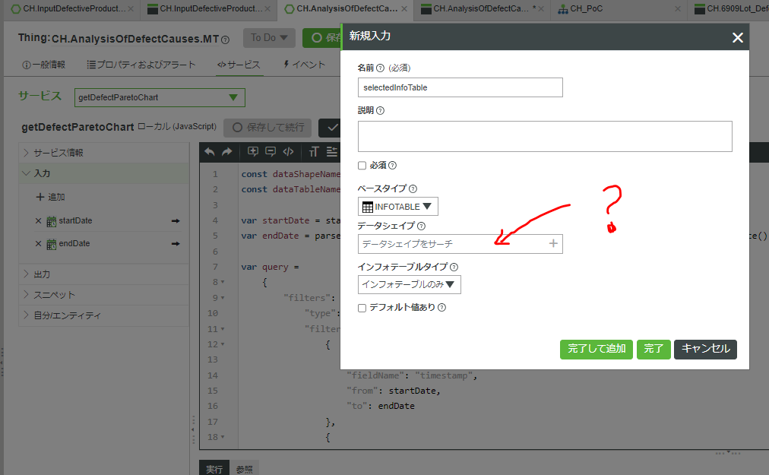The image size is (769, 475).
Task: Open the To Do status dropdown
Action: [269, 36]
